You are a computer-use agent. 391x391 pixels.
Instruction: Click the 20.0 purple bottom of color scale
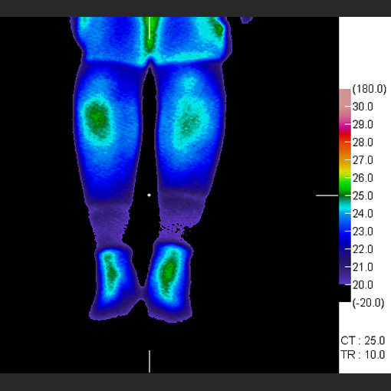(345, 281)
